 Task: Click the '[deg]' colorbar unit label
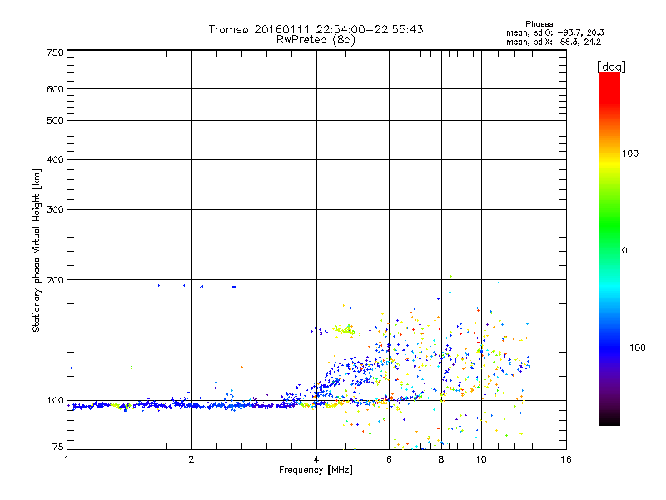[x=611, y=67]
